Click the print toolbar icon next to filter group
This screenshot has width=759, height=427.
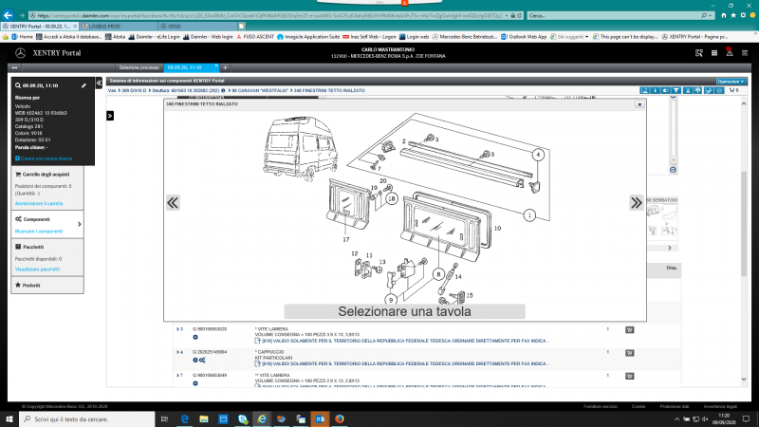pyautogui.click(x=697, y=90)
